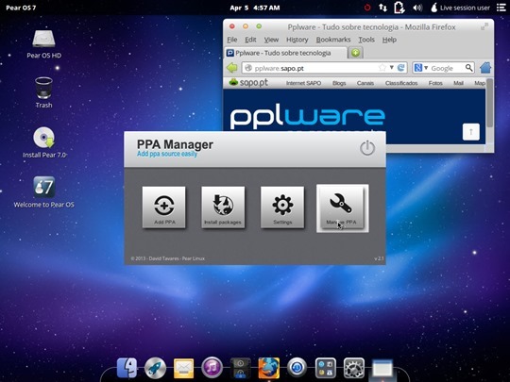Open the volume indicator in top bar
Screen dimensions: 510x382
(x=417, y=8)
